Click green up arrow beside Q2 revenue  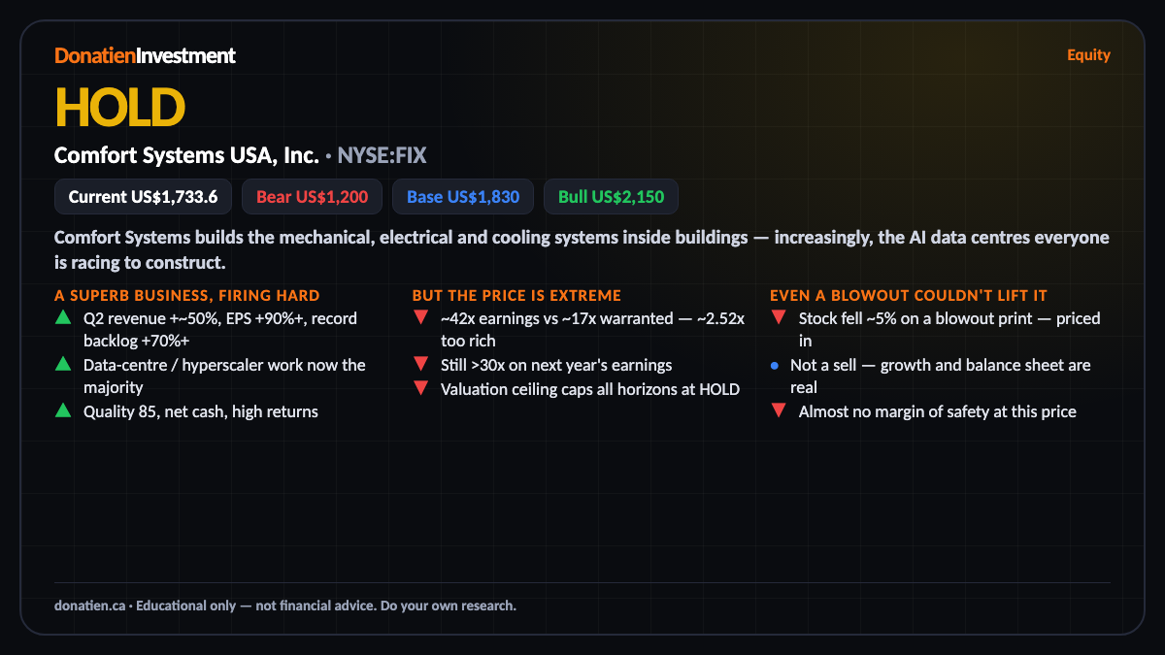[x=63, y=317]
